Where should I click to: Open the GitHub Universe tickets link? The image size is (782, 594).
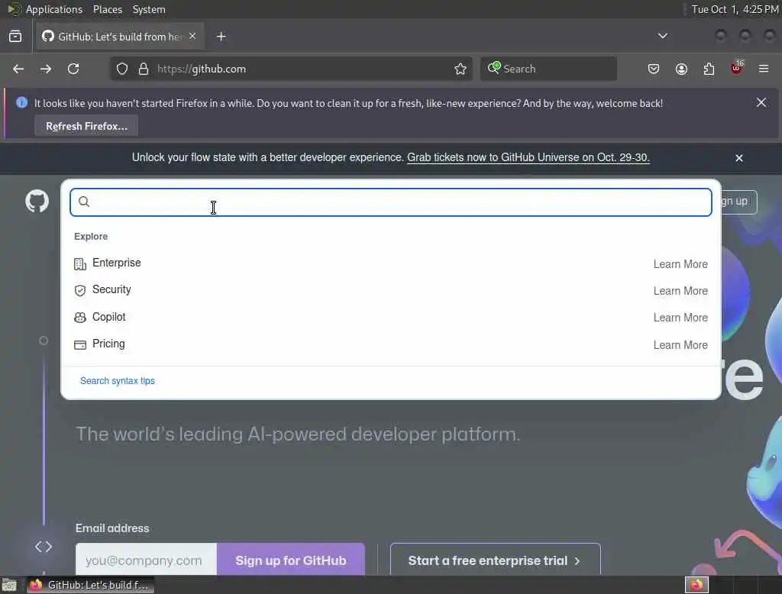tap(528, 157)
